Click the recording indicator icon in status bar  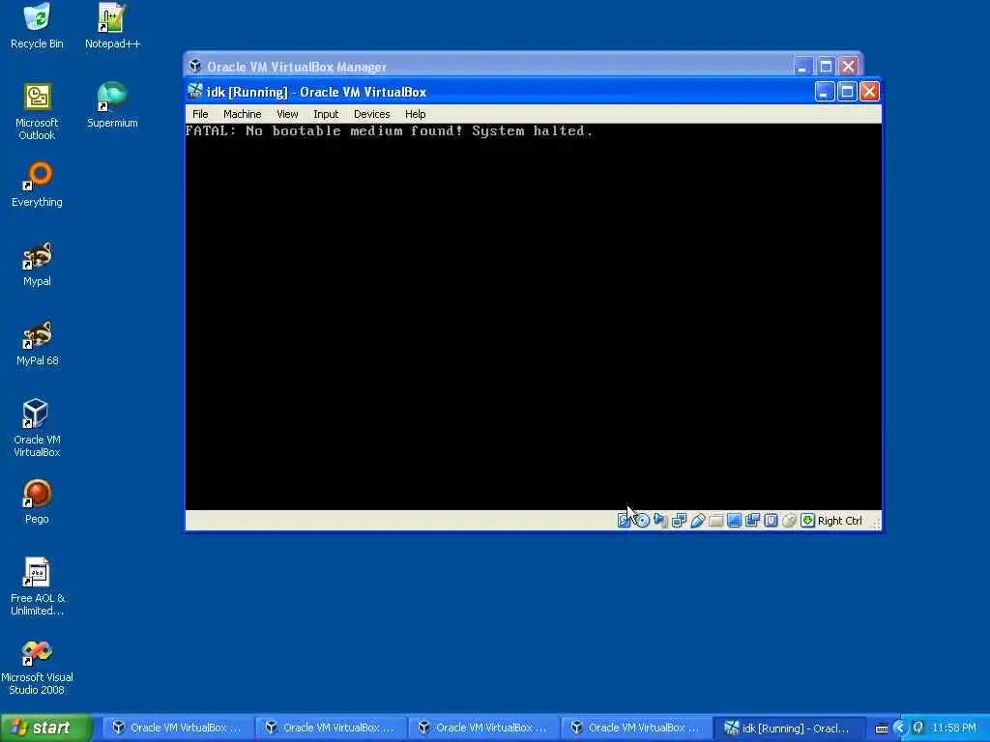[x=752, y=521]
